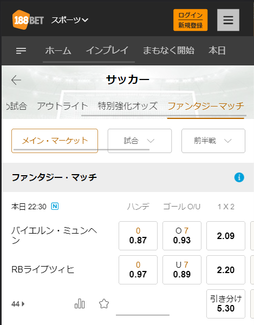Click the 188BET logo
Image resolution: width=254 pixels, height=325 pixels.
pyautogui.click(x=28, y=20)
